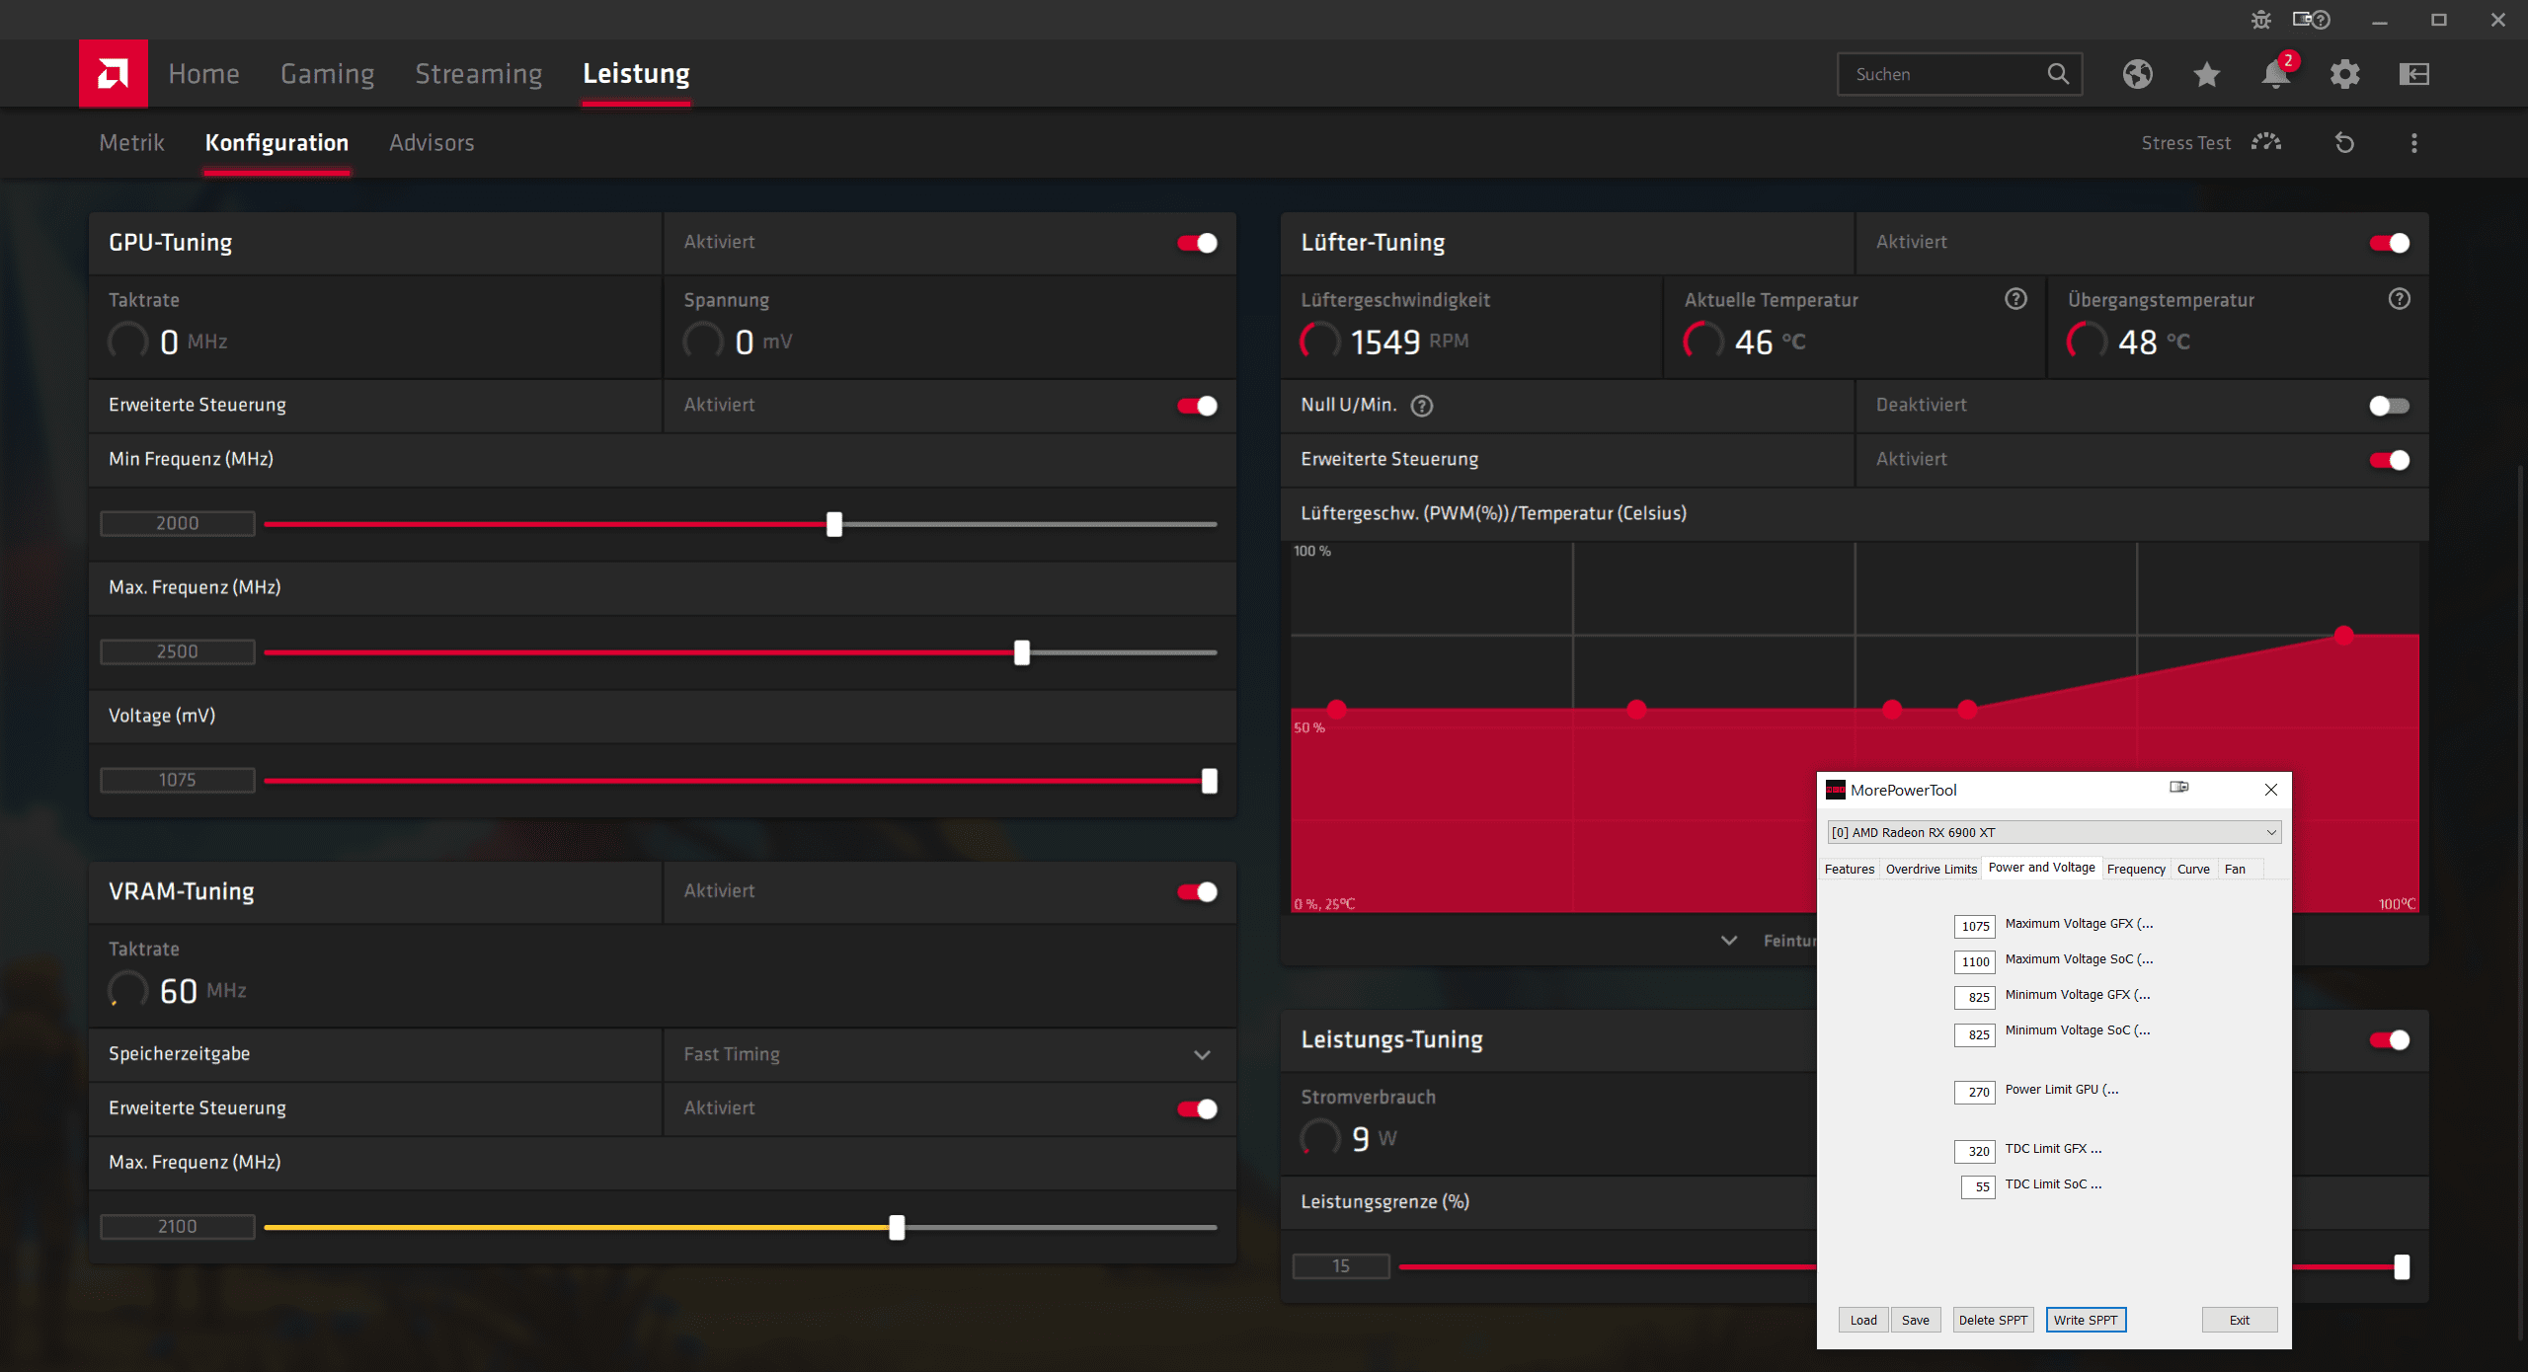The image size is (2528, 1372).
Task: Expand the Feintuning chevron below fan curve
Action: (1729, 941)
